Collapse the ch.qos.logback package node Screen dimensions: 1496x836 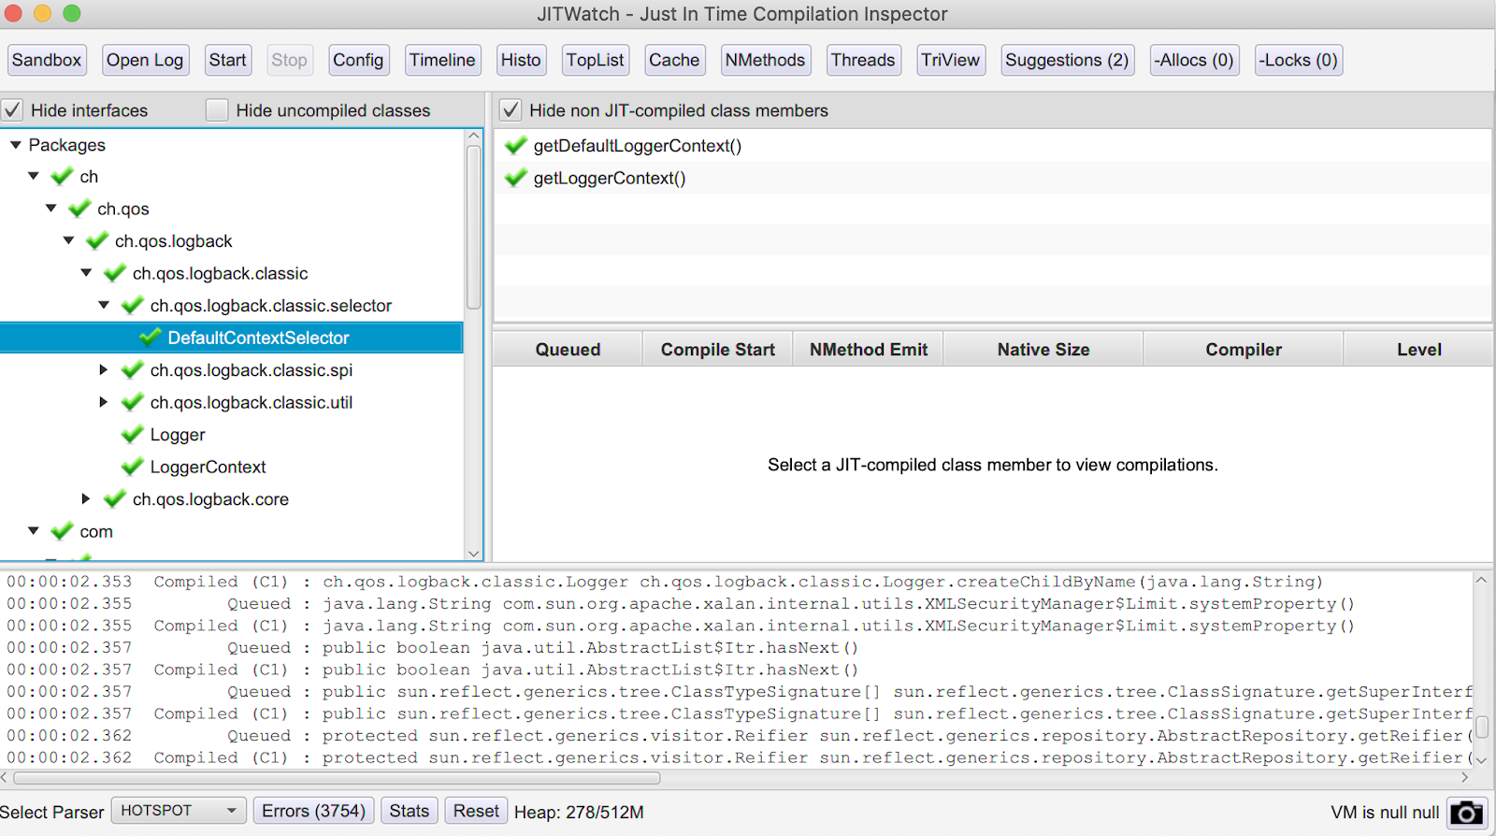pyautogui.click(x=68, y=240)
